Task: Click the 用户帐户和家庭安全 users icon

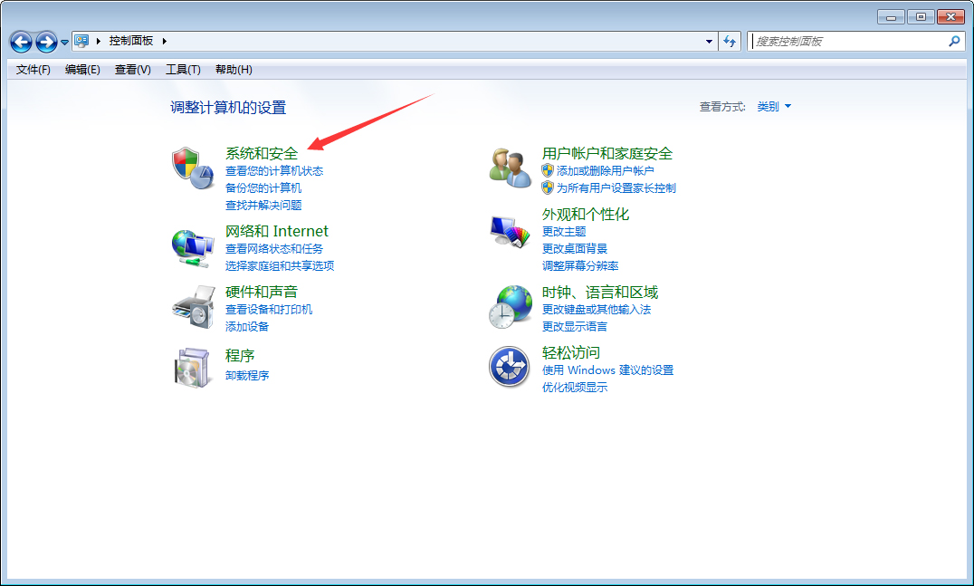Action: 510,169
